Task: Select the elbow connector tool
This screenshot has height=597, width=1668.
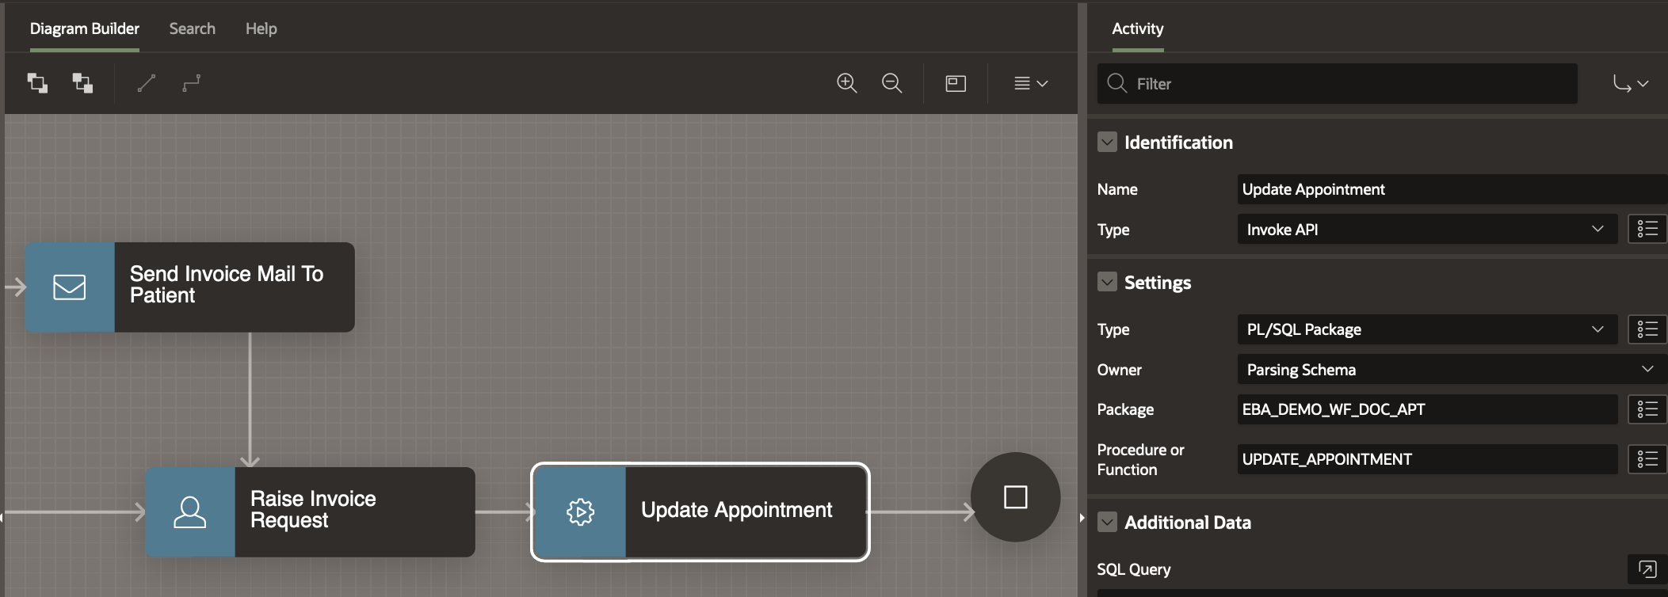Action: click(192, 83)
